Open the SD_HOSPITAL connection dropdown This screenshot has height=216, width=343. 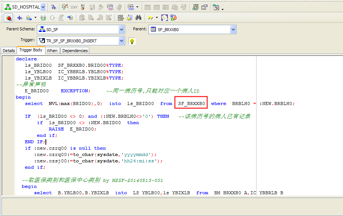tap(43, 7)
